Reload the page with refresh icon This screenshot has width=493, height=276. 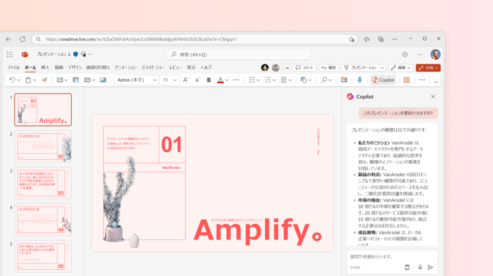point(23,39)
